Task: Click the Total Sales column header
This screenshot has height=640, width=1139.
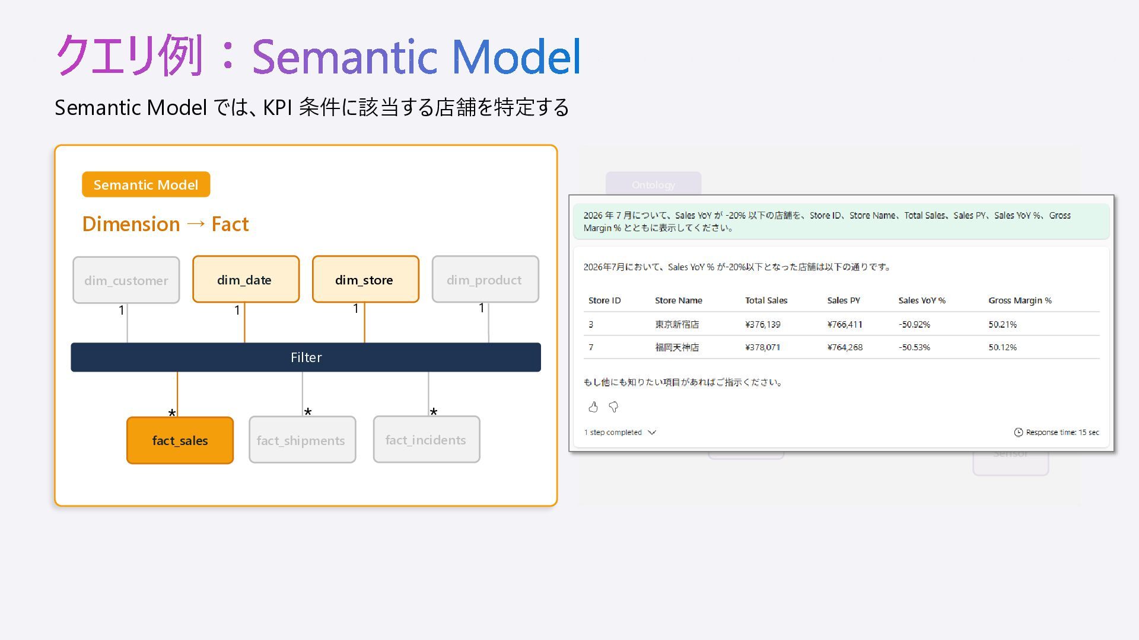Action: tap(766, 300)
